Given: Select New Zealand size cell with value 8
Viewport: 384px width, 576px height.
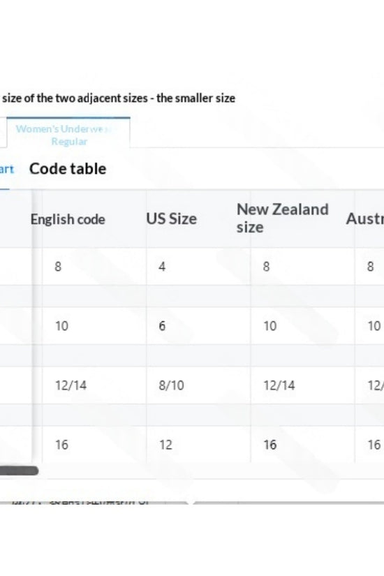Looking at the screenshot, I should point(267,266).
